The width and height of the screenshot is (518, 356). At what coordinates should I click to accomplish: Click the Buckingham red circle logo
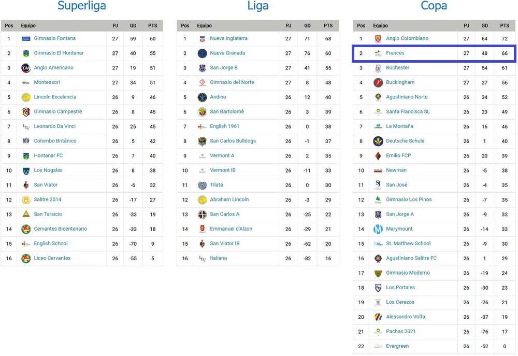378,82
